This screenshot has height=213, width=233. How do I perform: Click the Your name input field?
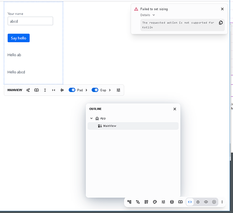(30, 21)
